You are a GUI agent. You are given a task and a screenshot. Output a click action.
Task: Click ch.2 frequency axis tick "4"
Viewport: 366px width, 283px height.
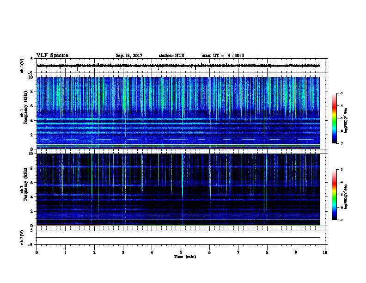coord(32,197)
